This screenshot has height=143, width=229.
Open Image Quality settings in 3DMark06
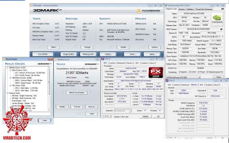[69, 54]
